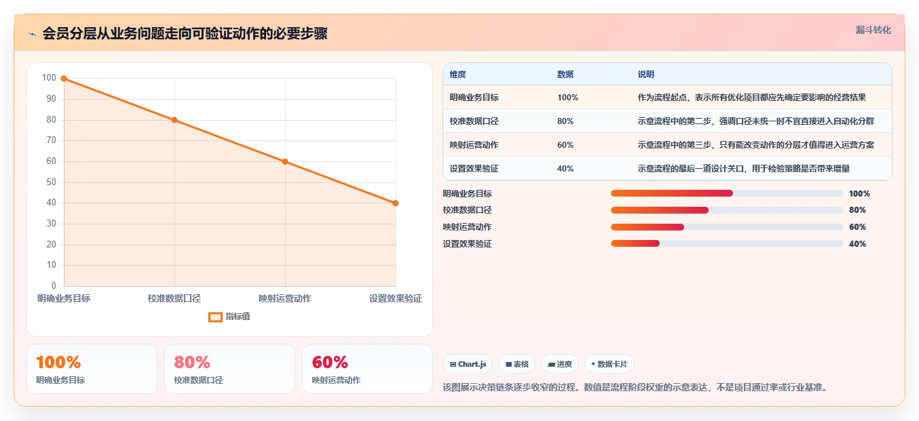Click the footer note 该图展示决策链条逐步收窄的过程
The image size is (919, 421).
click(635, 388)
